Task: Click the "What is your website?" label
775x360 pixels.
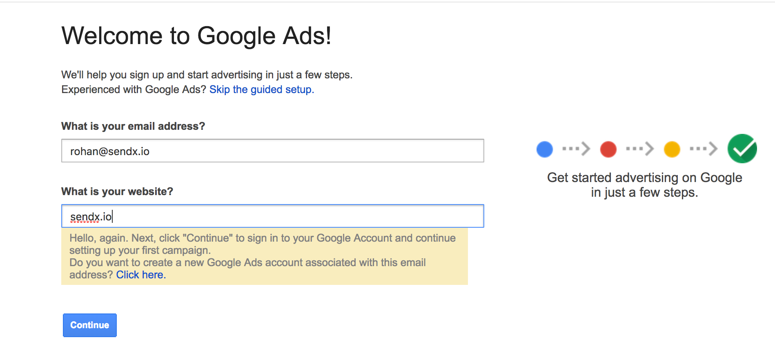Action: coord(117,191)
